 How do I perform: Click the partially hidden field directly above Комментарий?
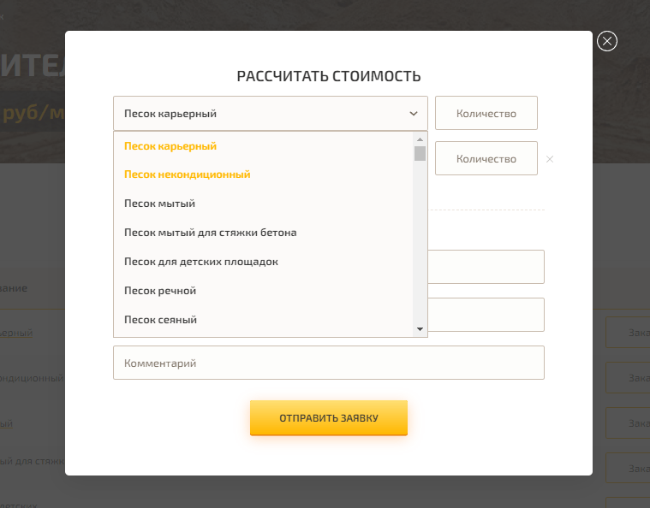[x=486, y=315]
